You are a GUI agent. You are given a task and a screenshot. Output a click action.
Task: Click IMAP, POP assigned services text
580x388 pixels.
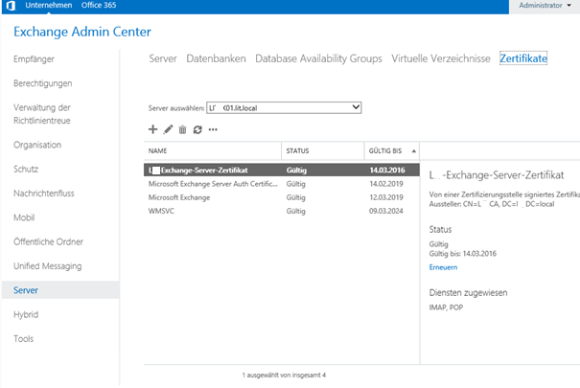click(446, 308)
